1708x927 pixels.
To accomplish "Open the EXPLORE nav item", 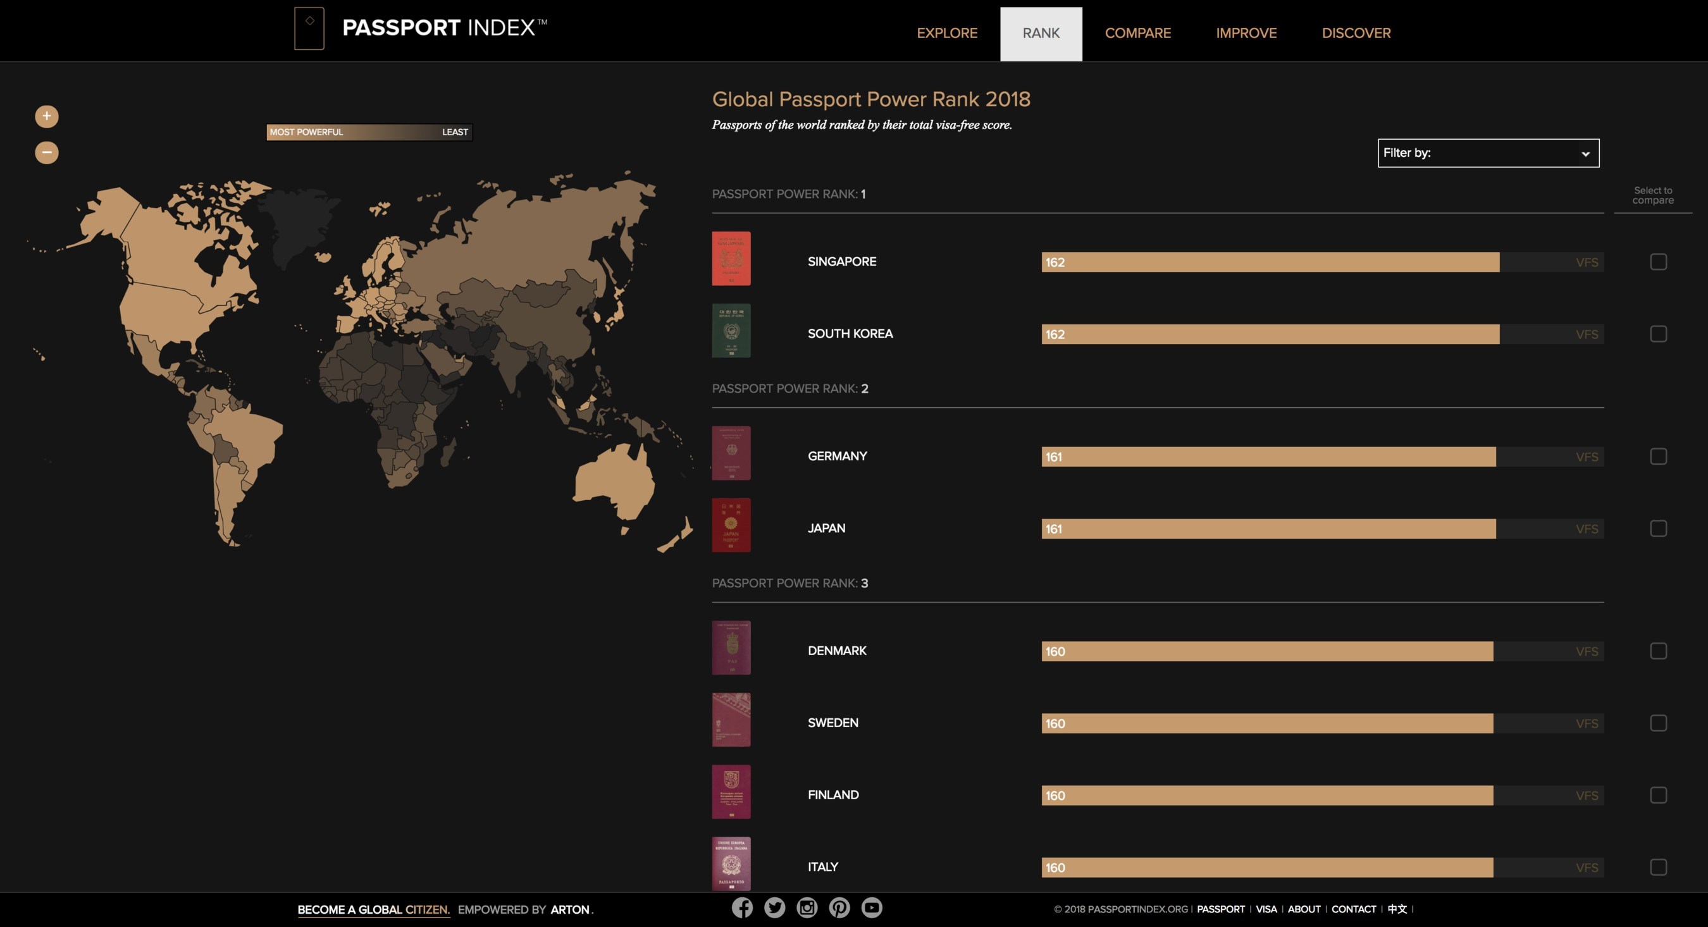I will click(947, 33).
